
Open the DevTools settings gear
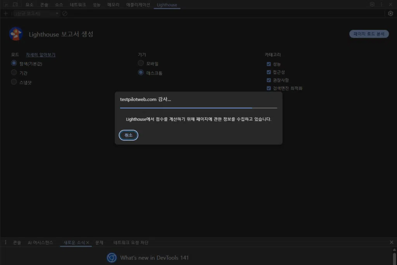[372, 4]
